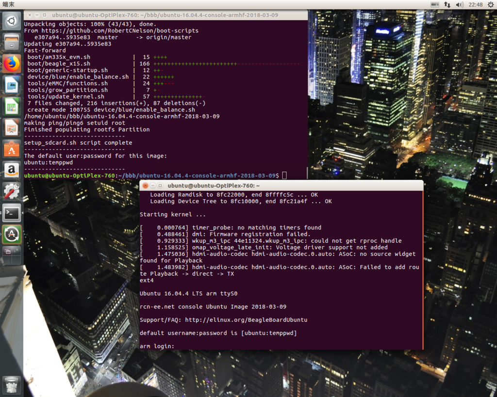Minimize the front terminal window

pos(153,186)
